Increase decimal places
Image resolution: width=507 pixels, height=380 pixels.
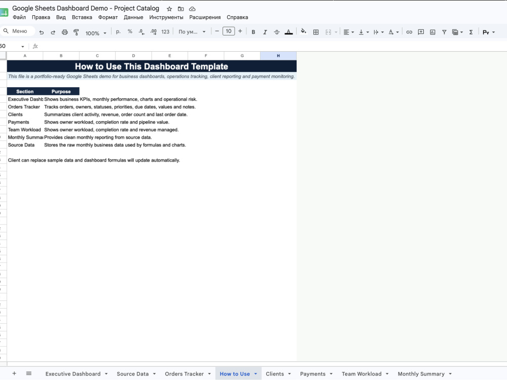153,31
